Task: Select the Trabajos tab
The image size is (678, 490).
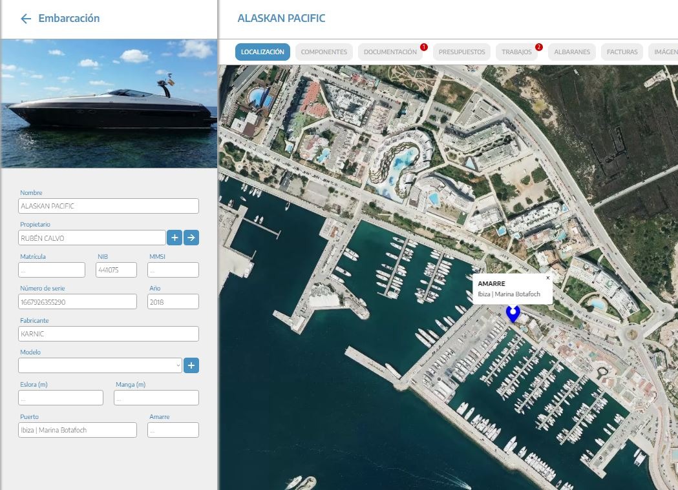Action: pyautogui.click(x=516, y=52)
